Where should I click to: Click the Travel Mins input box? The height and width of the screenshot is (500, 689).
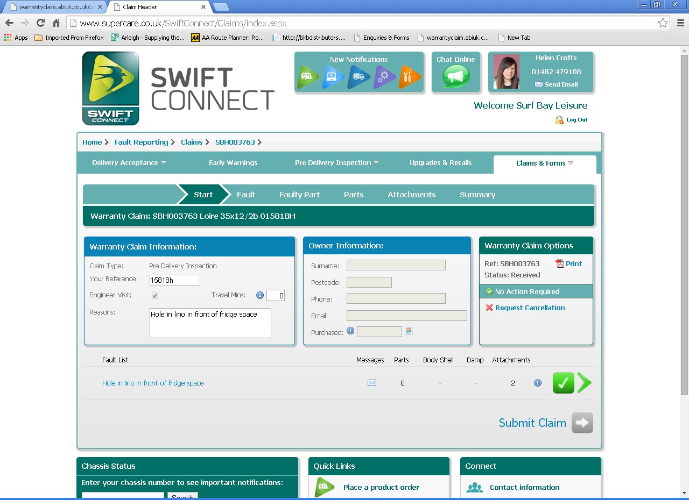click(x=276, y=296)
